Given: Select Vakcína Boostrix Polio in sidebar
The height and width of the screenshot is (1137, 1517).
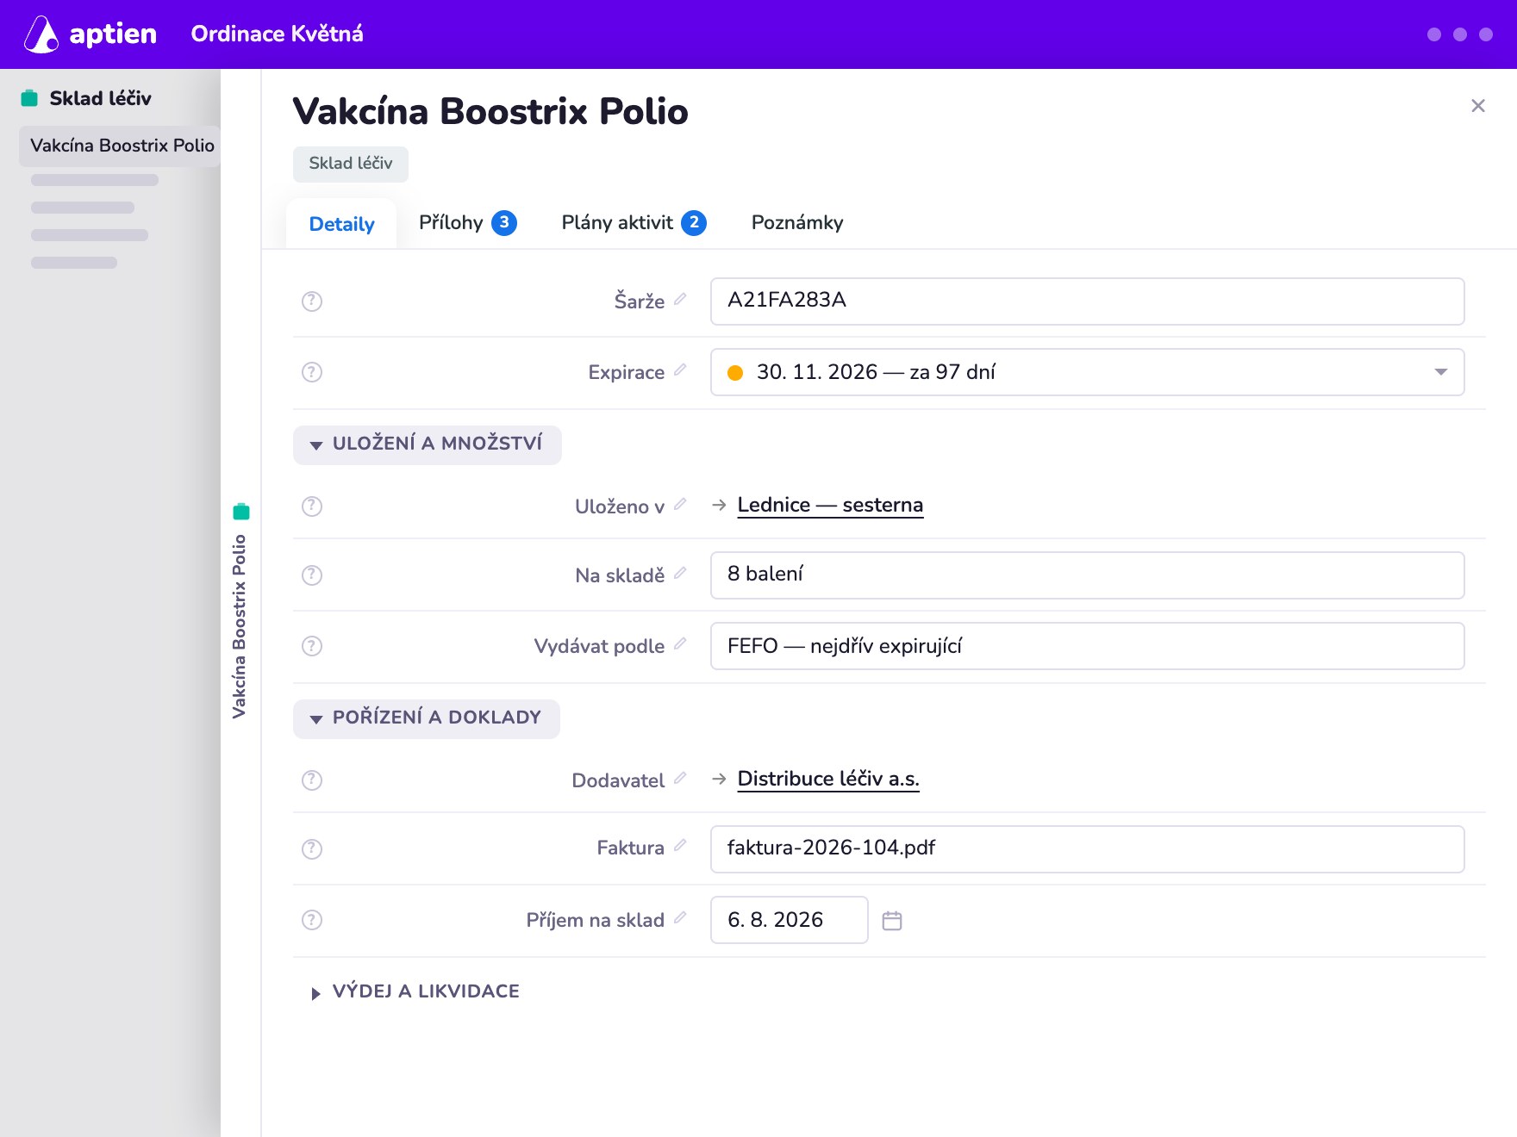Looking at the screenshot, I should pyautogui.click(x=122, y=146).
